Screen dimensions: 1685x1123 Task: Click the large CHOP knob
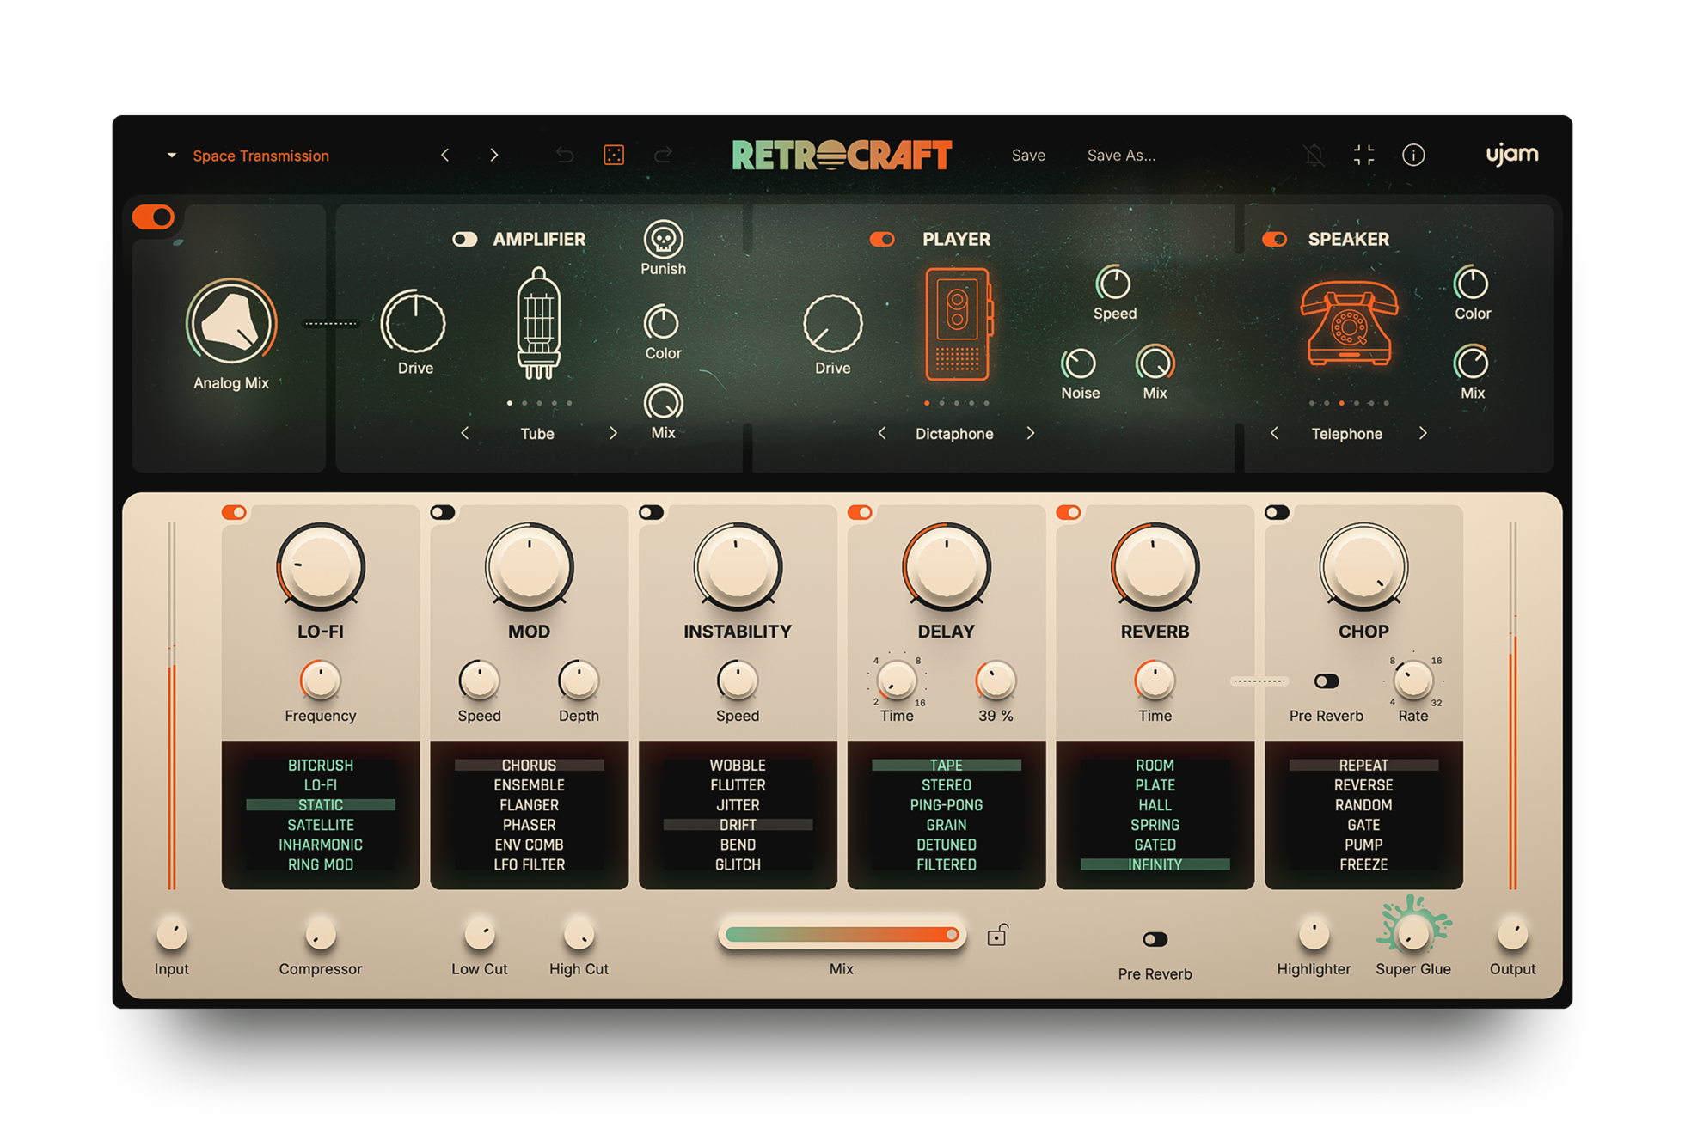point(1363,567)
